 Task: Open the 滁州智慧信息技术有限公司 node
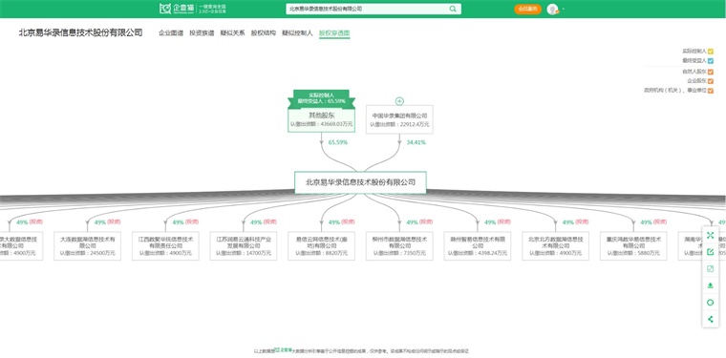[x=478, y=245]
